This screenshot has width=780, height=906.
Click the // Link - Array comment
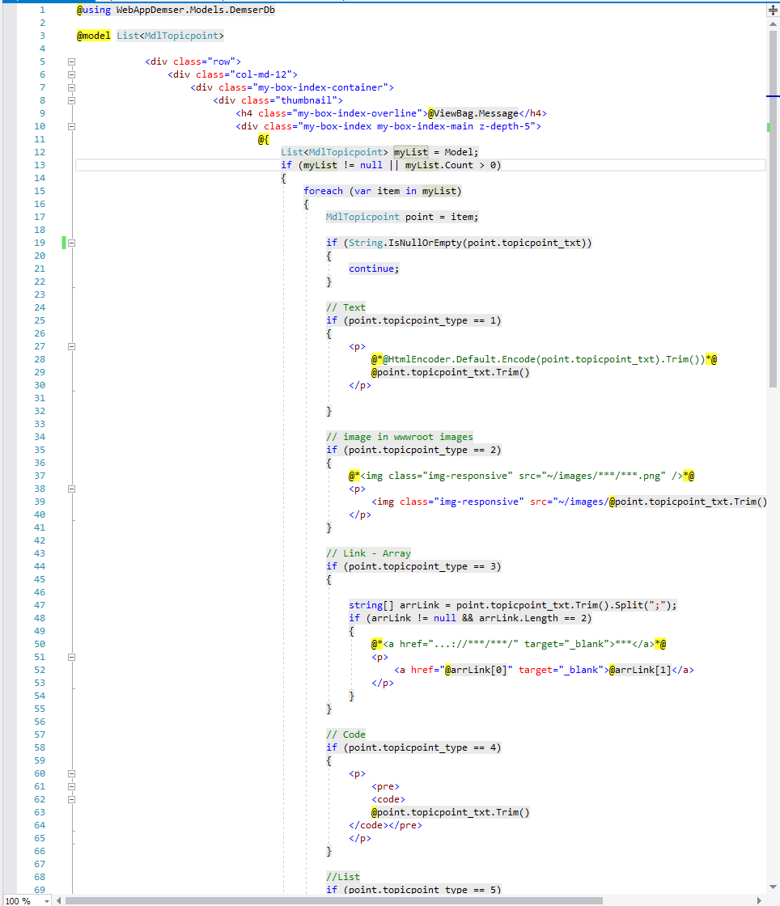tap(368, 553)
